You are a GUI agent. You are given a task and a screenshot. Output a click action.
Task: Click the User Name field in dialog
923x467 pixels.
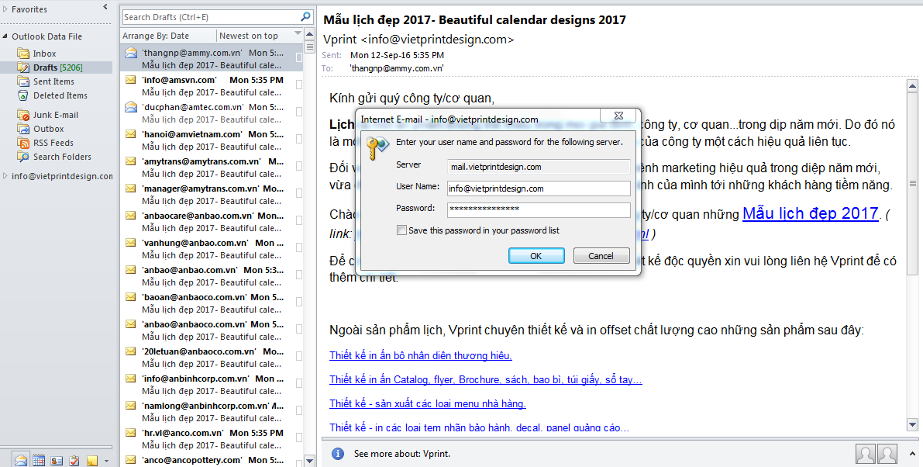(539, 189)
